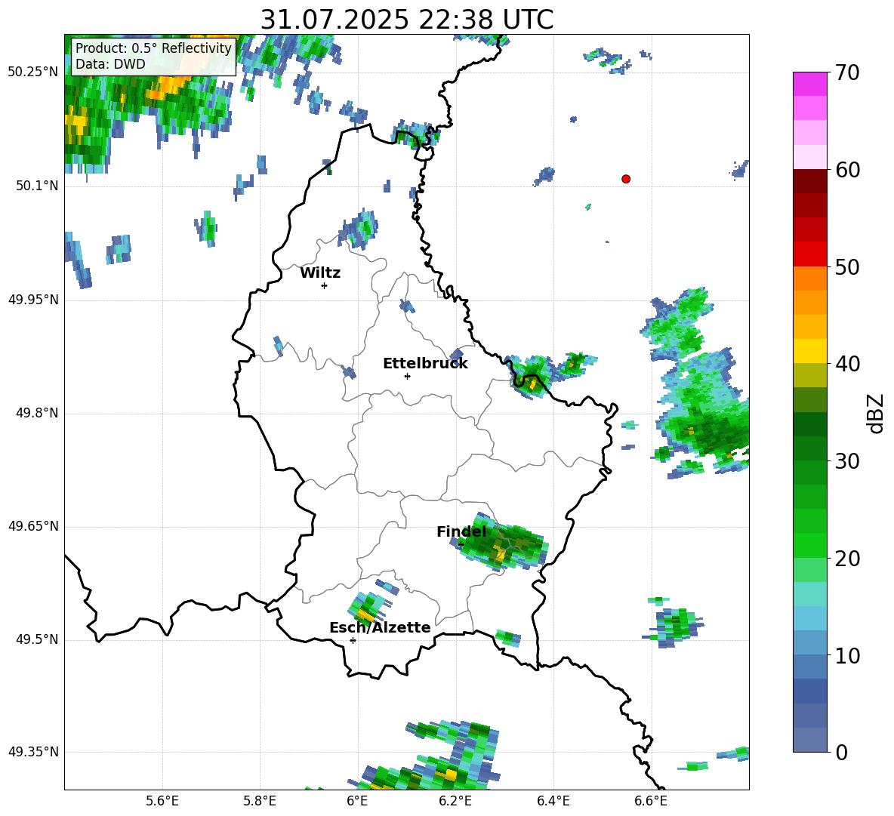Click the red dot marker on the map
The width and height of the screenshot is (894, 816).
[x=625, y=179]
